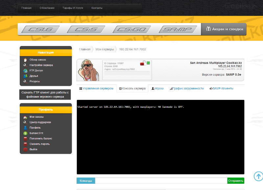Open the Настройки сервера link
The height and width of the screenshot is (190, 263).
tap(41, 65)
